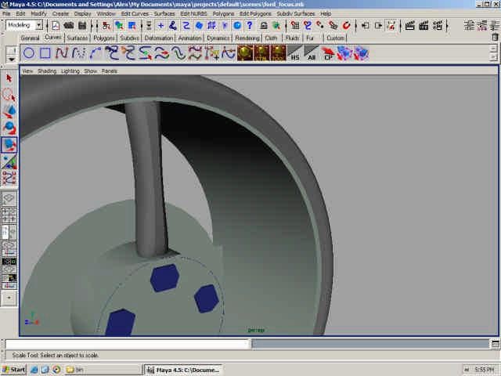Click the command line input field
Screen dimensions: 501x376
pos(127,344)
